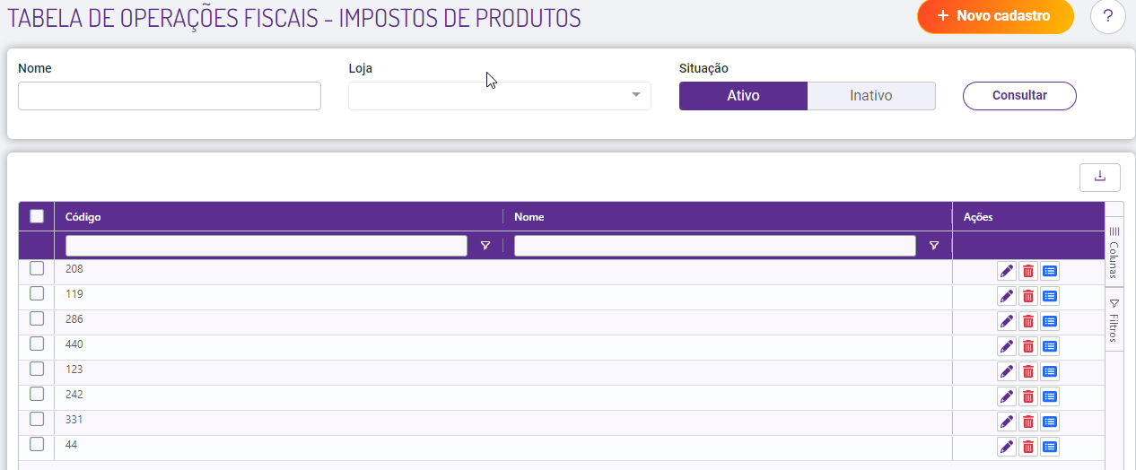
Task: Select the checkbox for row 44
Action: pyautogui.click(x=37, y=444)
